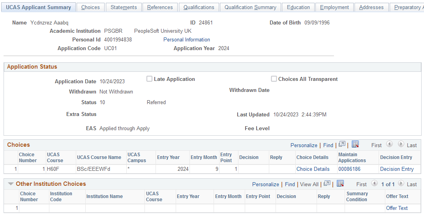Click View All in Other Institution Choices
This screenshot has height=215, width=424.
[x=309, y=185]
